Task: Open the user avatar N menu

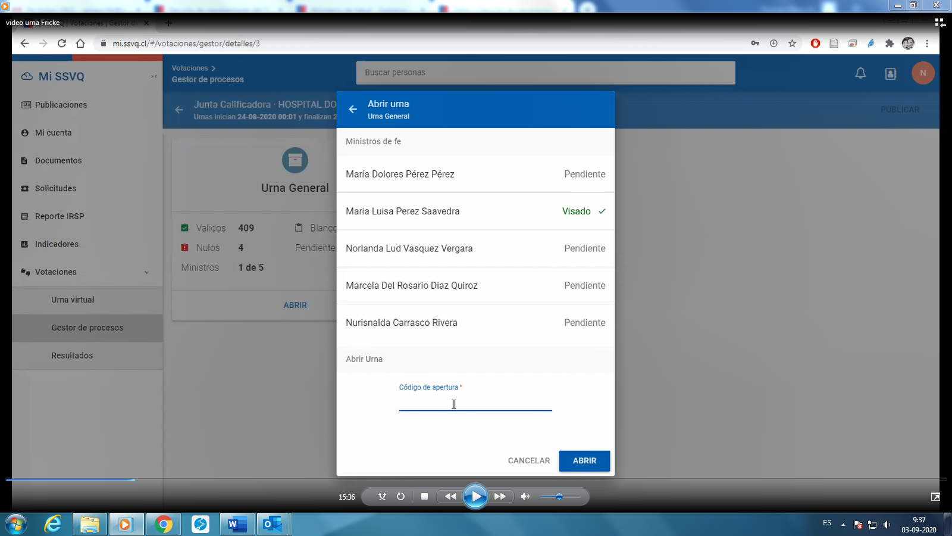Action: pyautogui.click(x=923, y=73)
